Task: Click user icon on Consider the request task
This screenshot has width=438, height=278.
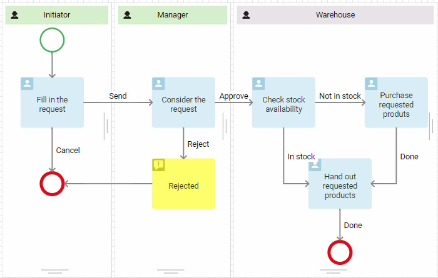Action: pyautogui.click(x=158, y=84)
